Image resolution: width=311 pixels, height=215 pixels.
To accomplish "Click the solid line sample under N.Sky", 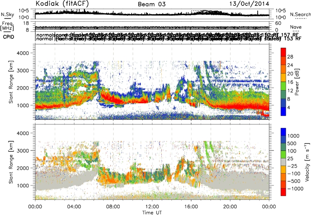I will pos(7,19).
